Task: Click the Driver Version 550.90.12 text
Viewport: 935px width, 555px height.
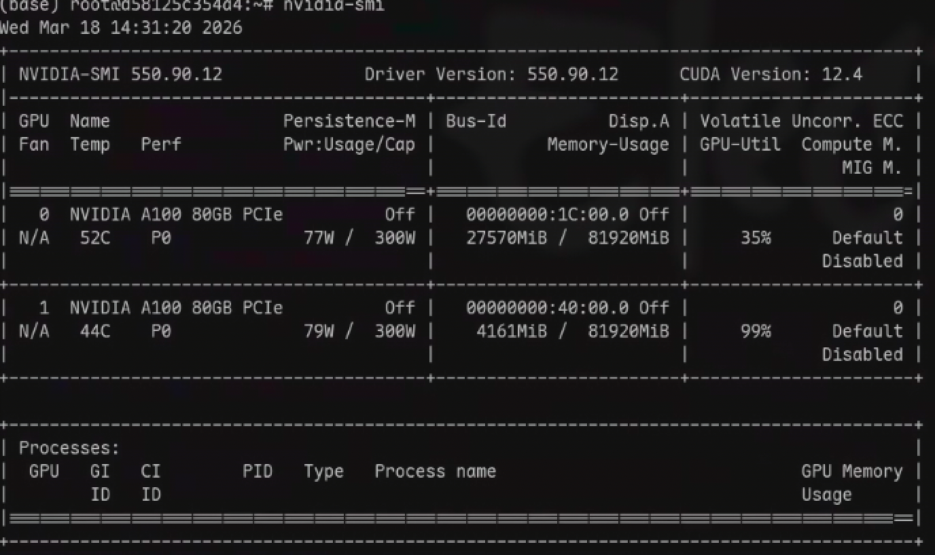Action: pos(491,75)
